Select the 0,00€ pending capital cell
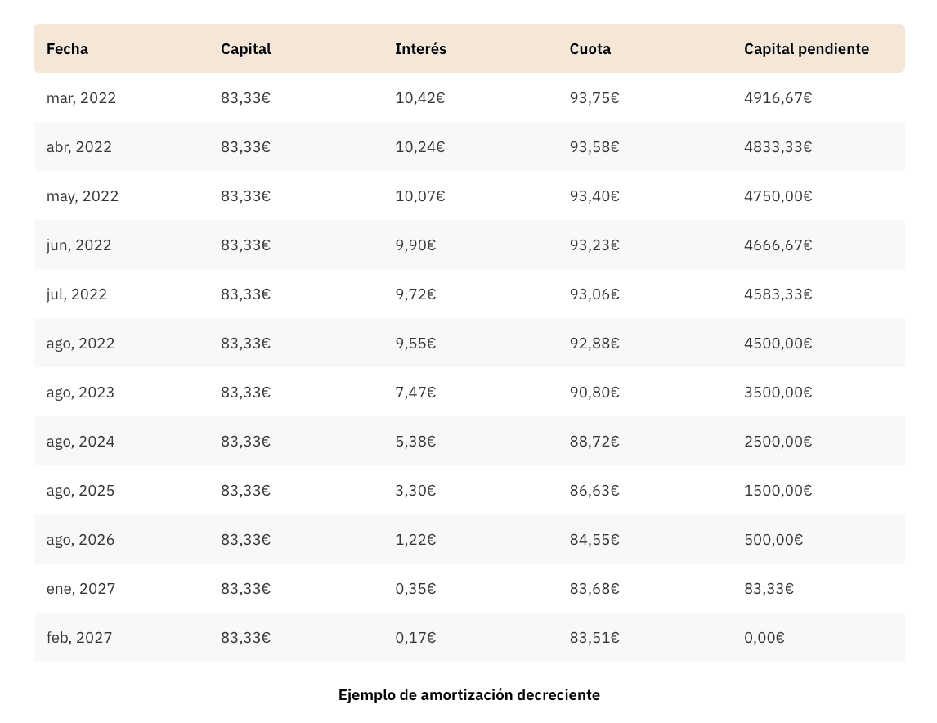 click(x=764, y=638)
